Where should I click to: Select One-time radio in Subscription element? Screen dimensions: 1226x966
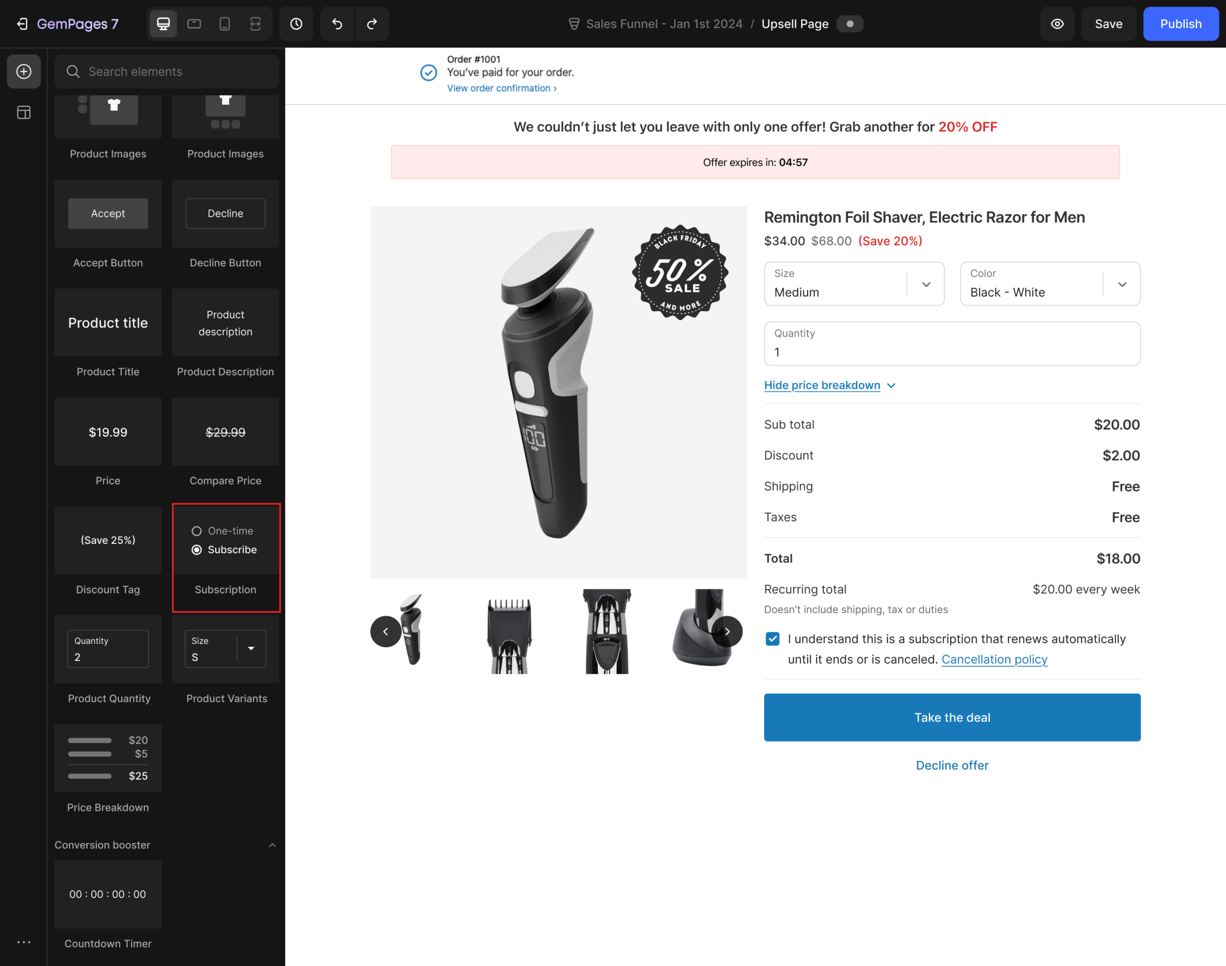point(196,531)
